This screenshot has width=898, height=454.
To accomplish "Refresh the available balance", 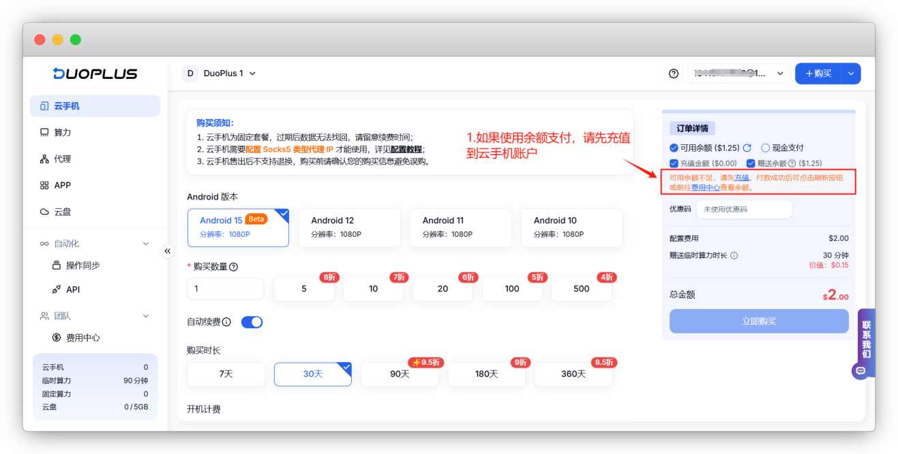I will pyautogui.click(x=747, y=148).
